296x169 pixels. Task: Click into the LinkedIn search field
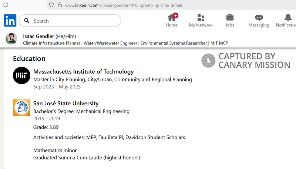click(74, 21)
